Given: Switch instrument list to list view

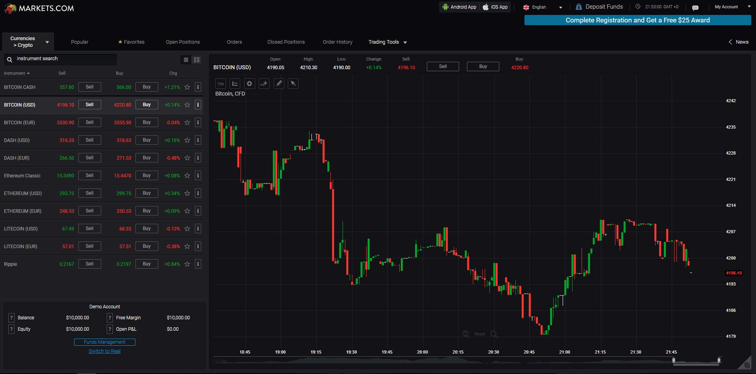Looking at the screenshot, I should (x=186, y=60).
